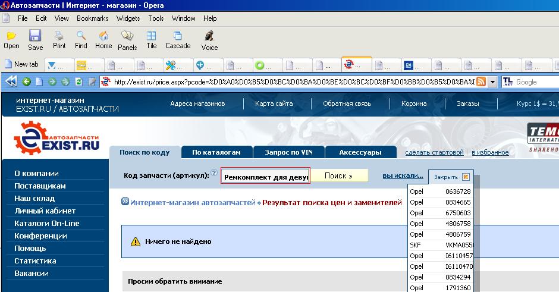Click the Opera page menu icon left of File
The image size is (559, 292).
pyautogui.click(x=7, y=18)
